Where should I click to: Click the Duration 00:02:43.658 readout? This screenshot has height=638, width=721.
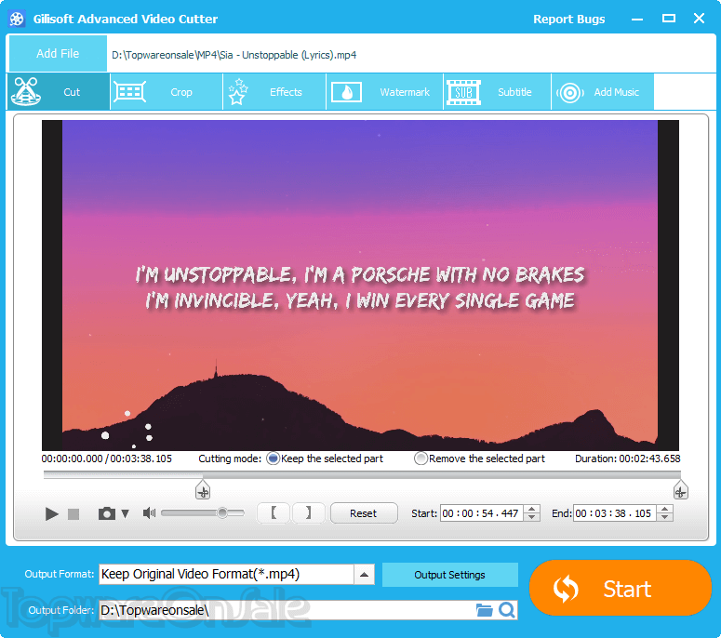click(628, 459)
